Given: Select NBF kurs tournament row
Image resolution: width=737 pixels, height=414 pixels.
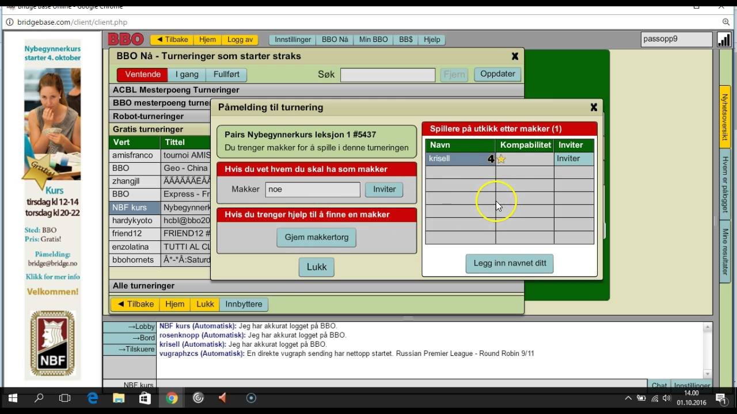Looking at the screenshot, I should pyautogui.click(x=160, y=208).
